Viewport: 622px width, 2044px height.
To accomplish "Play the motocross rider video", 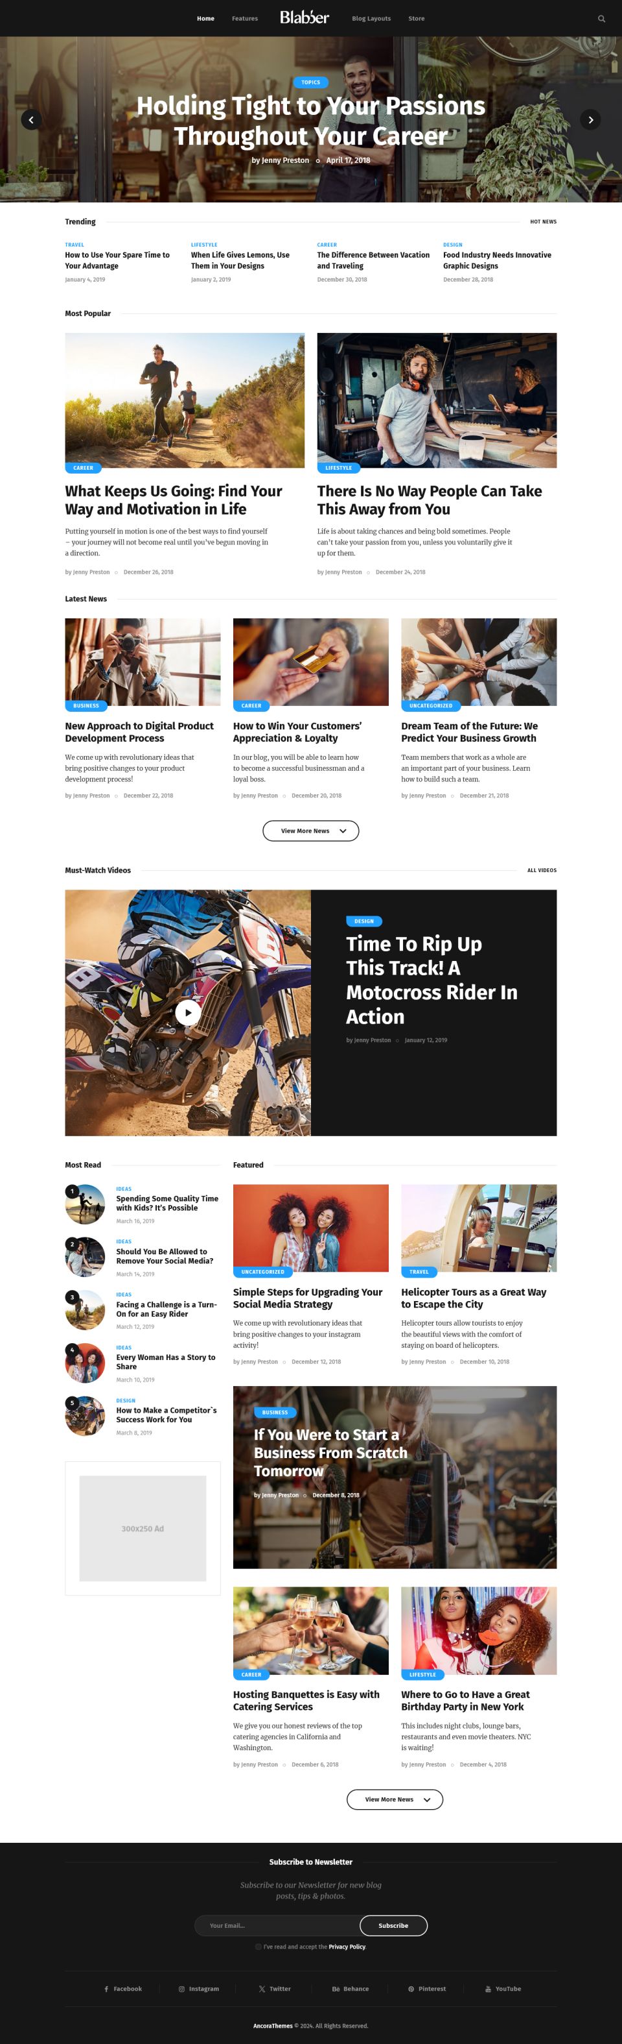I will (x=188, y=1012).
